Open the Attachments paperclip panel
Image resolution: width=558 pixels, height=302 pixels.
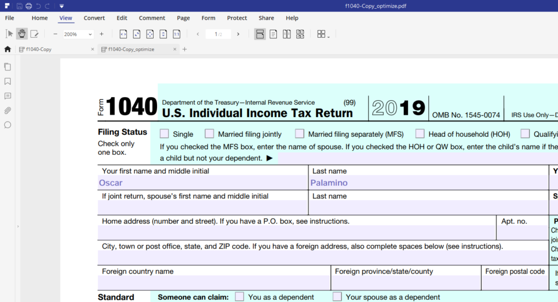click(8, 111)
